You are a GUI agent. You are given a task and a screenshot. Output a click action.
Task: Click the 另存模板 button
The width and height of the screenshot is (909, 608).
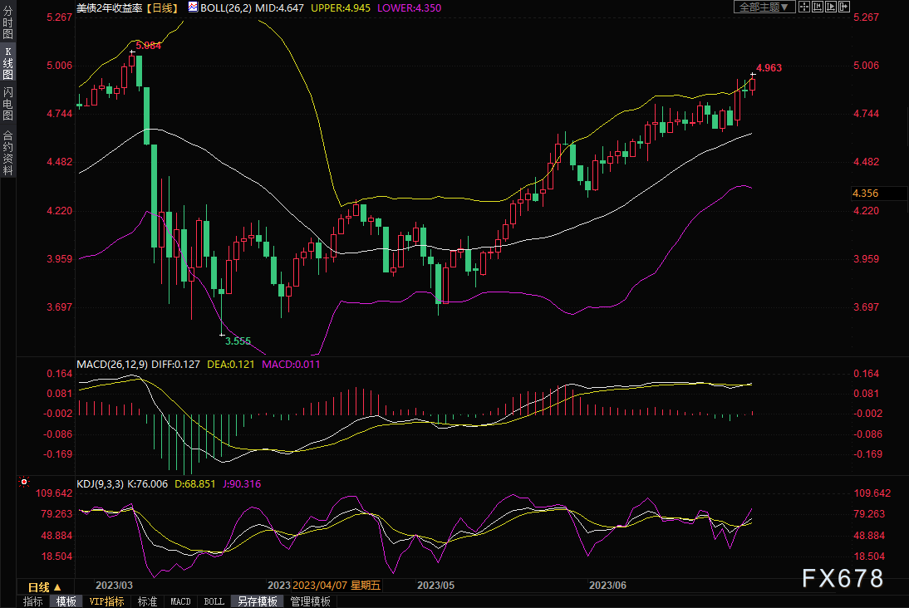click(x=258, y=601)
